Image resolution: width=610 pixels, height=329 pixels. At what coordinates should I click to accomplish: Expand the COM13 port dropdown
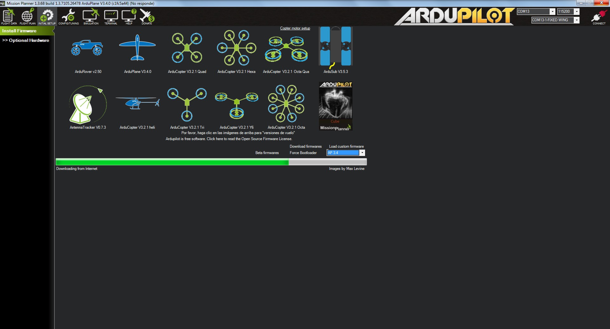tap(552, 11)
